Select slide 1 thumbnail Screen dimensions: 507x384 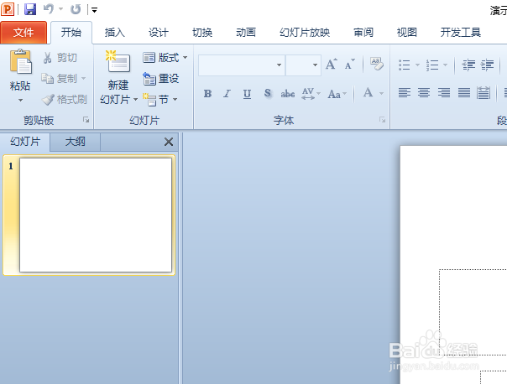click(x=96, y=215)
